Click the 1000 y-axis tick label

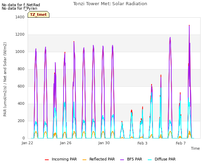pyautogui.click(x=20, y=52)
